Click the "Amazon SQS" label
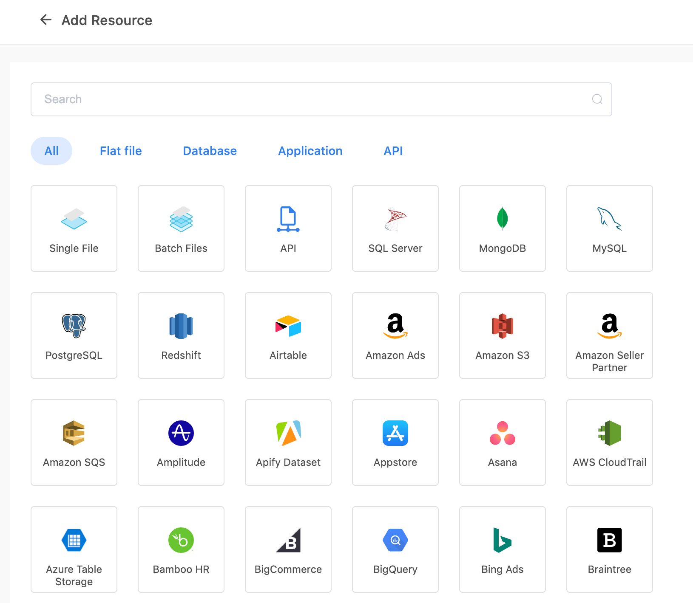Screen dimensions: 693x603 pos(74,462)
